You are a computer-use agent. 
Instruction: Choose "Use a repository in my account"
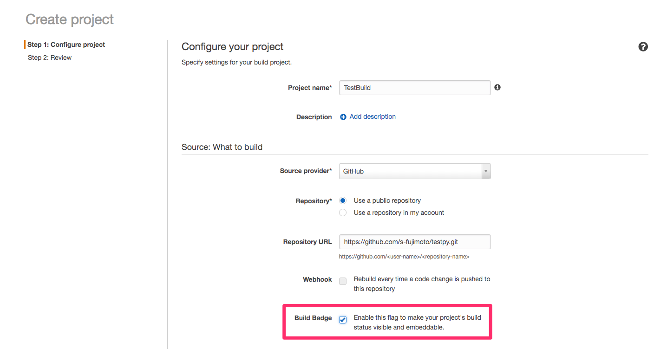(342, 212)
